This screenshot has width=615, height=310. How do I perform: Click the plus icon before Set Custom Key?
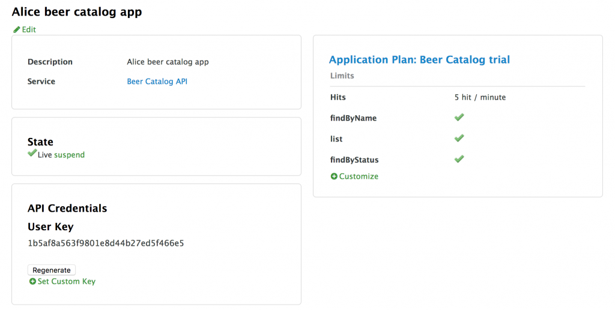click(32, 282)
